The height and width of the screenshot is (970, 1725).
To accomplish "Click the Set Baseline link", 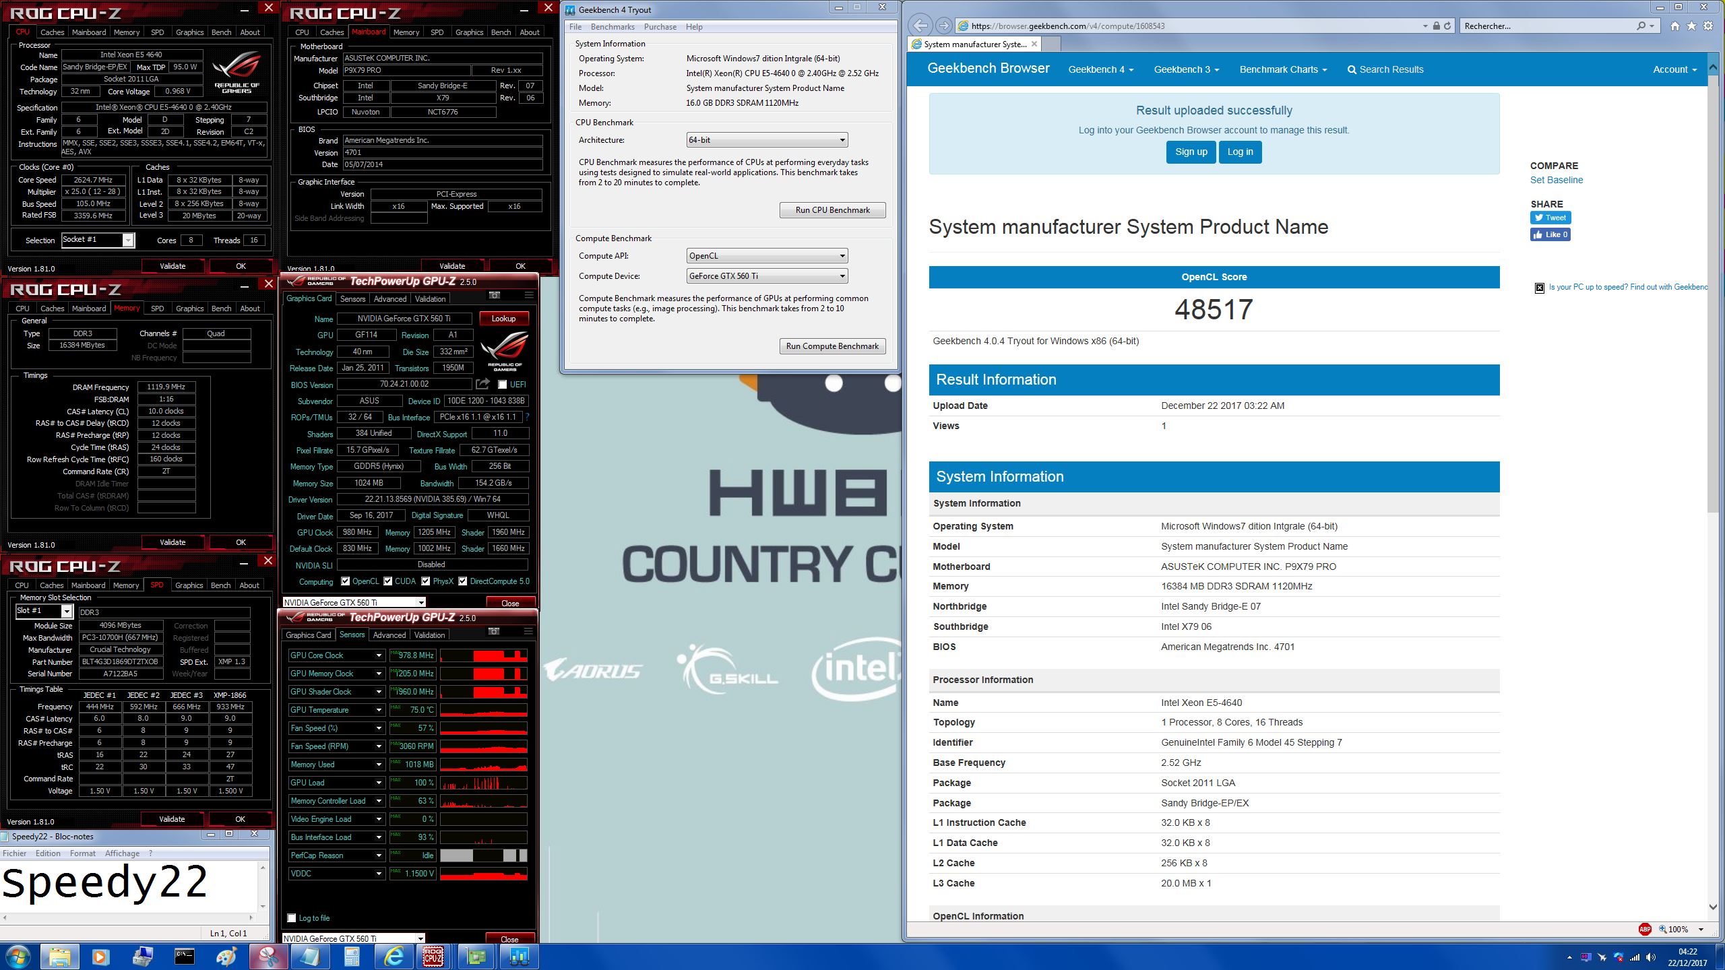I will click(1557, 180).
